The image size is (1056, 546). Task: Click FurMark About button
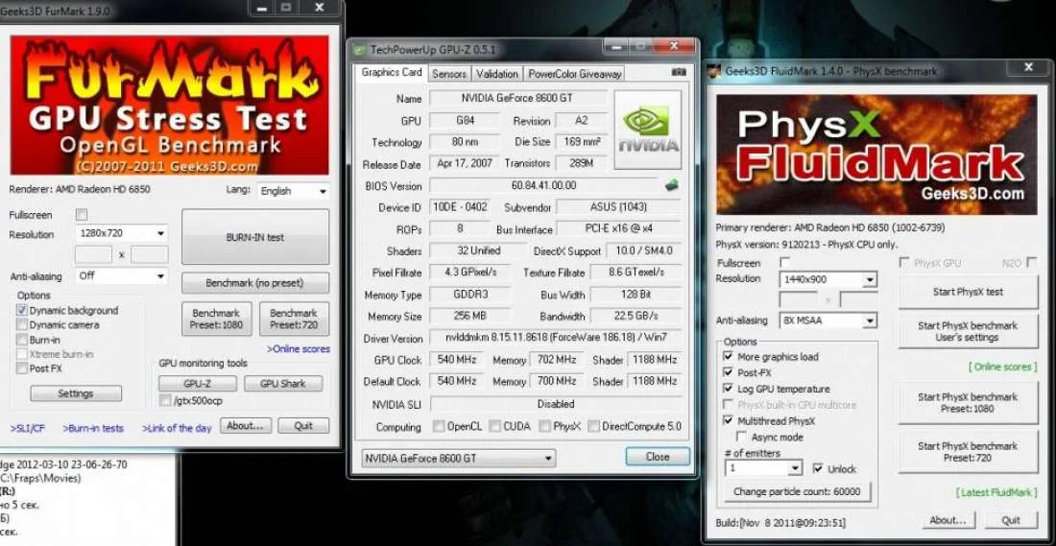pyautogui.click(x=244, y=425)
